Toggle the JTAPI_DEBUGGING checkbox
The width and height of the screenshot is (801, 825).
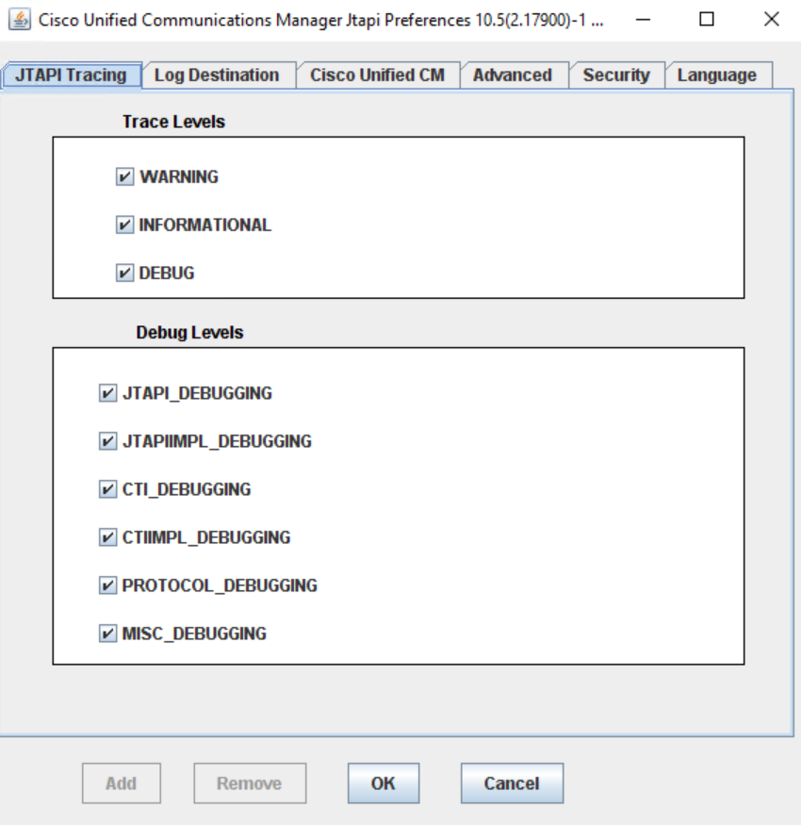point(107,393)
